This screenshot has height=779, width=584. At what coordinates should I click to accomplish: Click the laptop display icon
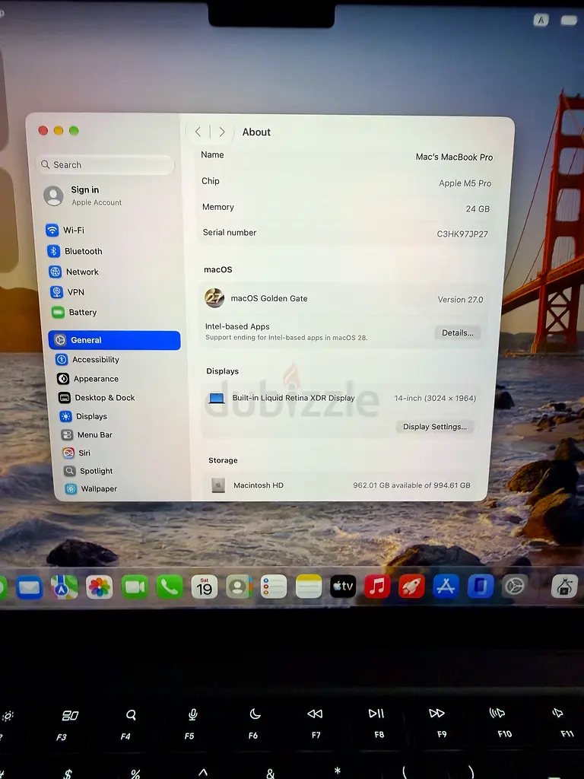pos(217,398)
